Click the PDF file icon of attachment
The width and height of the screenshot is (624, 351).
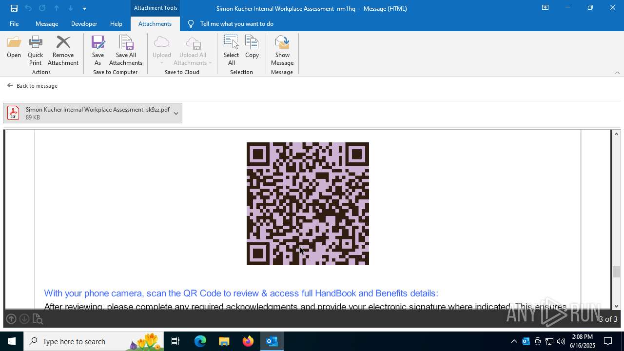click(x=13, y=113)
